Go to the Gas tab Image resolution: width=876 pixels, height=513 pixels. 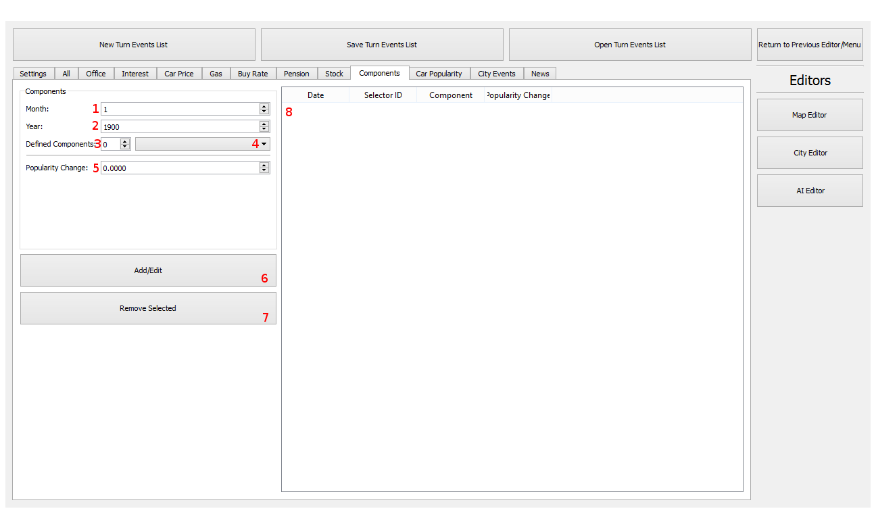pyautogui.click(x=216, y=74)
